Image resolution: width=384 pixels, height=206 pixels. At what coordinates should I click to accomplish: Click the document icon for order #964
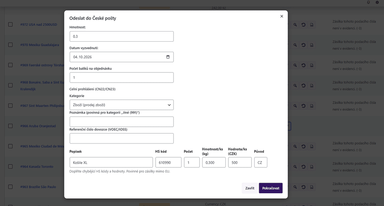[312, 167]
